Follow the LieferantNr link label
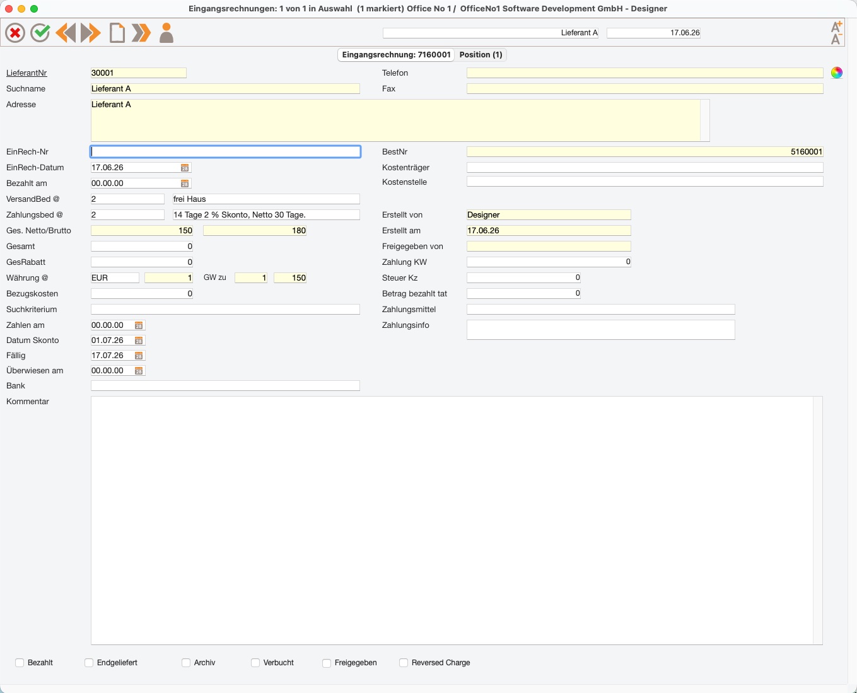This screenshot has width=857, height=693. 26,73
